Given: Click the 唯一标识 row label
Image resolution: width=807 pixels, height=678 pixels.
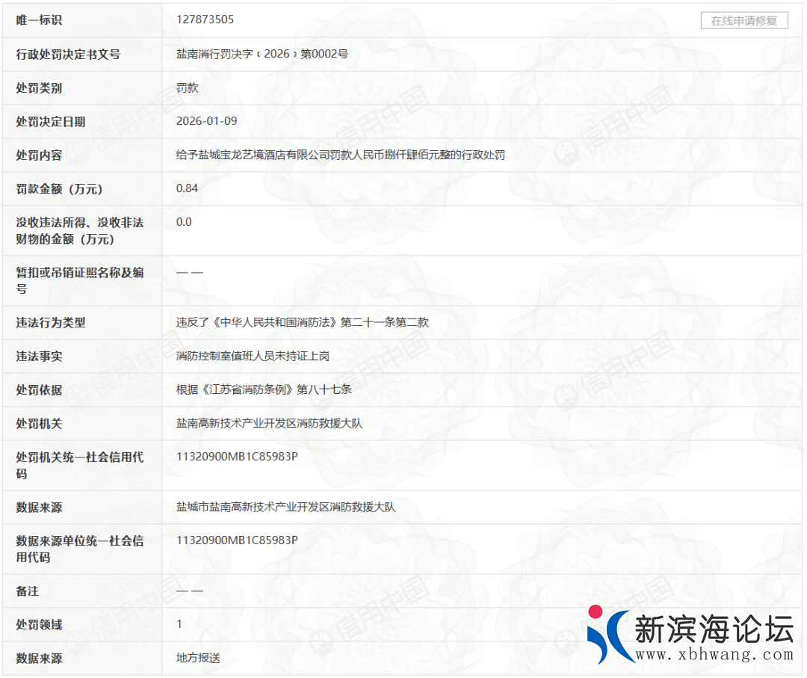Looking at the screenshot, I should (x=39, y=20).
